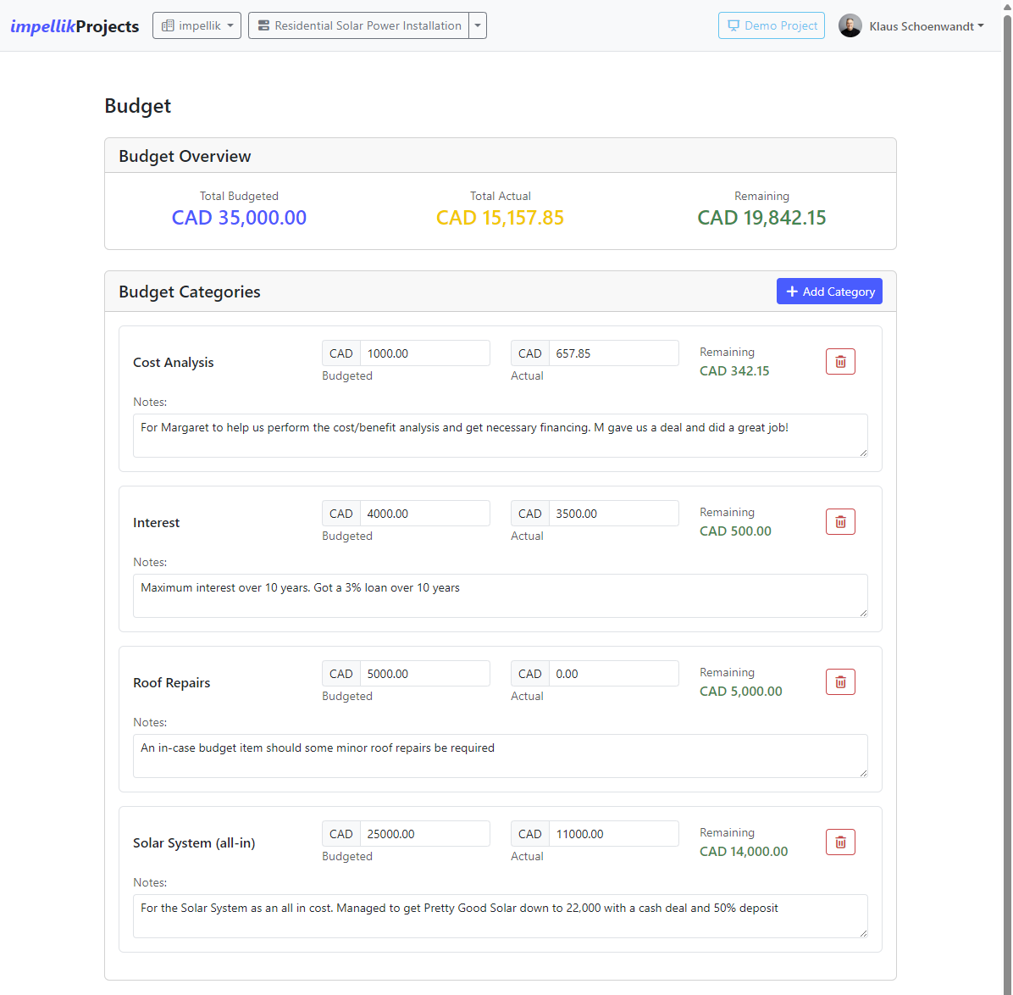Edit Roof Repairs actual amount 0.00
This screenshot has height=995, width=1013.
pyautogui.click(x=613, y=674)
